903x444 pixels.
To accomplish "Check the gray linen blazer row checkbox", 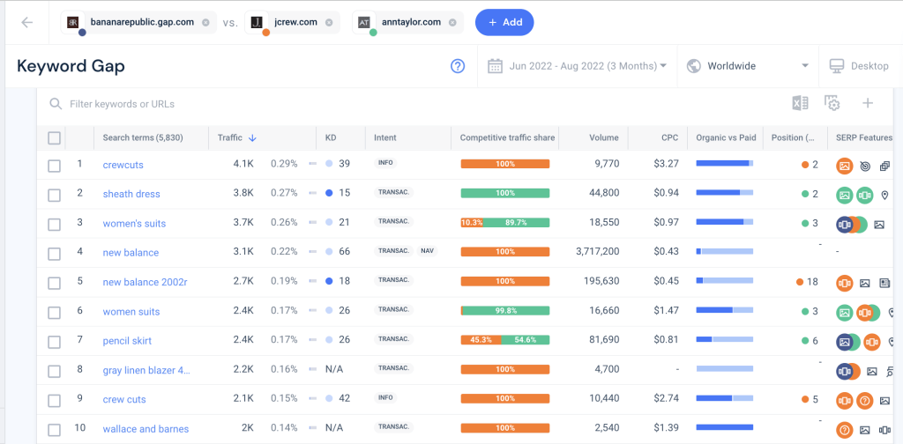I will pos(54,372).
